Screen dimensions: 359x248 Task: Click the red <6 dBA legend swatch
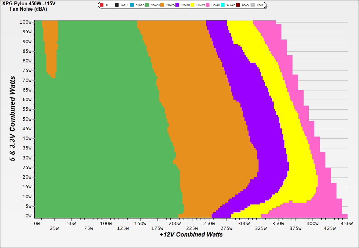(x=102, y=5)
